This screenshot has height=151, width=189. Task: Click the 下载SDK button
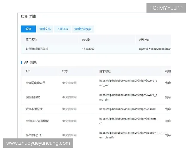pyautogui.click(x=62, y=29)
